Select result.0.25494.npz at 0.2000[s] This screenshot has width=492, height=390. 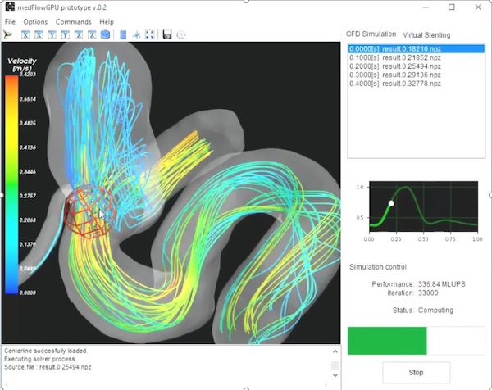coord(416,66)
